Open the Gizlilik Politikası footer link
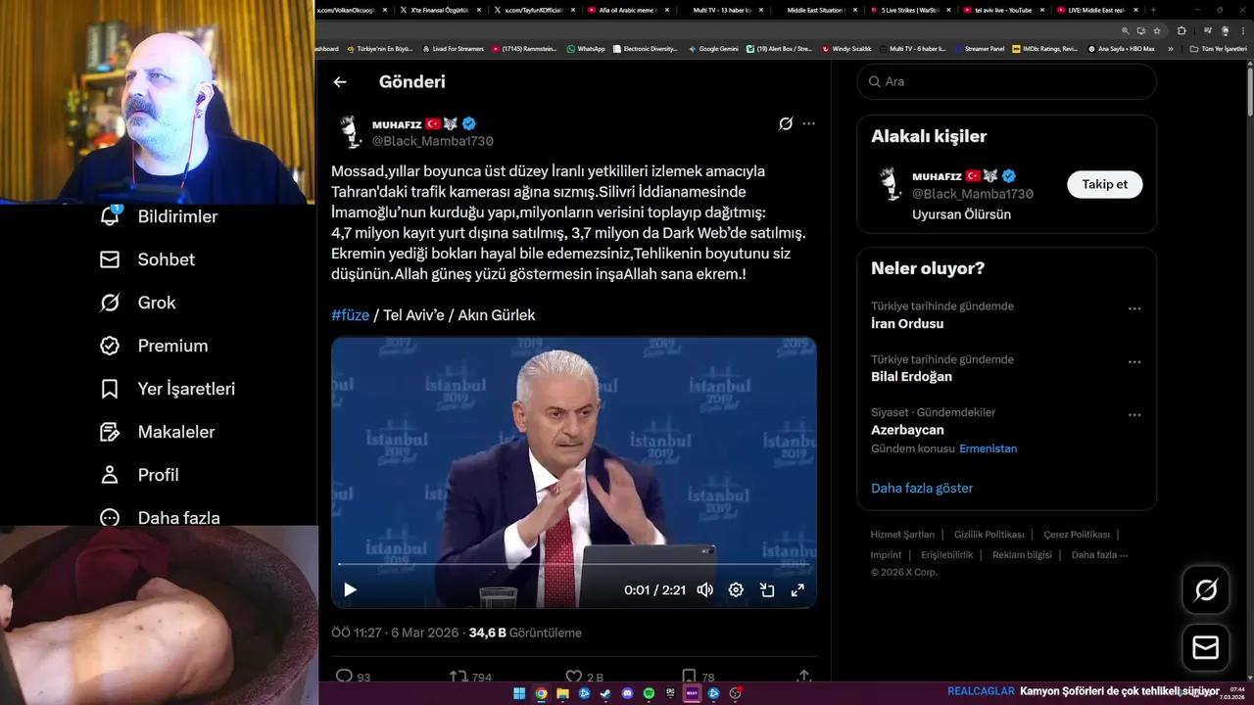Screen dimensions: 1254x705 (989, 535)
